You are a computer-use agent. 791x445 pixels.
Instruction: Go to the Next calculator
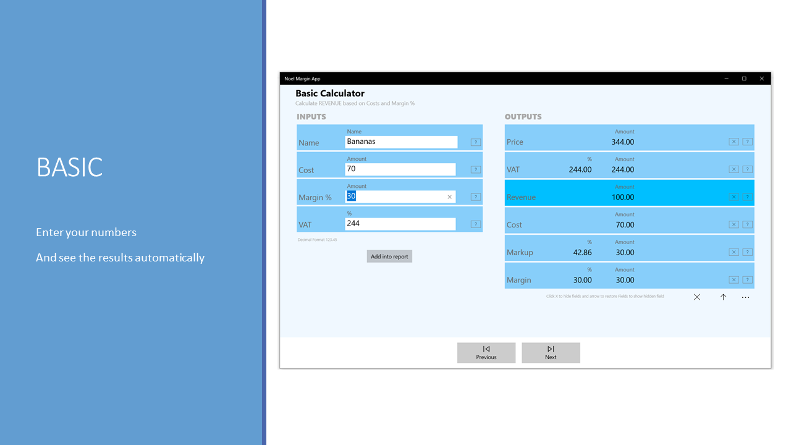(x=551, y=353)
